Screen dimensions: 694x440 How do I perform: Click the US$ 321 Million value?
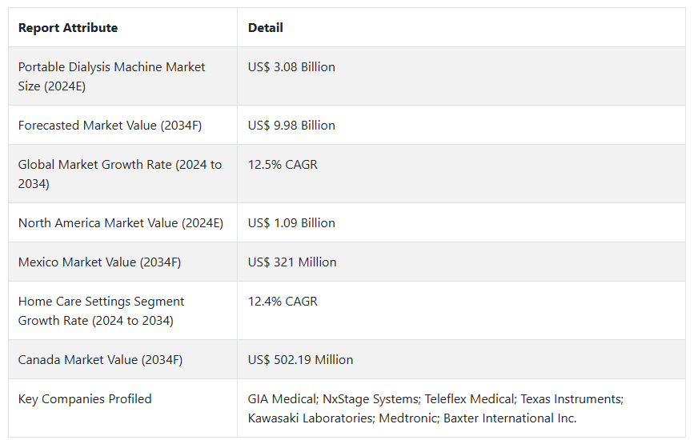(x=292, y=262)
